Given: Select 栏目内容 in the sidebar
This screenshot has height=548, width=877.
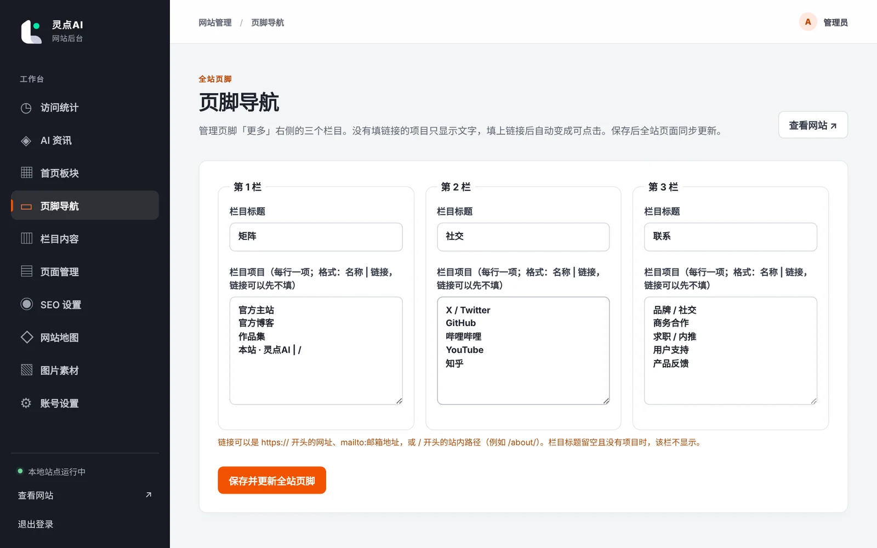Looking at the screenshot, I should (x=85, y=239).
